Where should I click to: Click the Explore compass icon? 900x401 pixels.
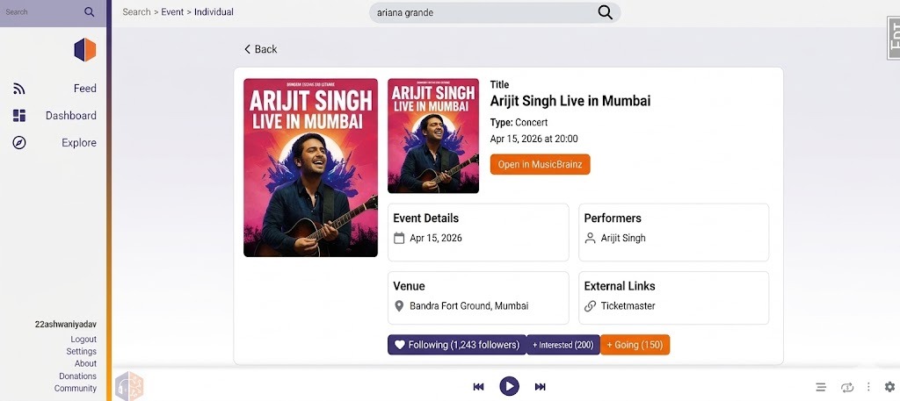tap(19, 143)
